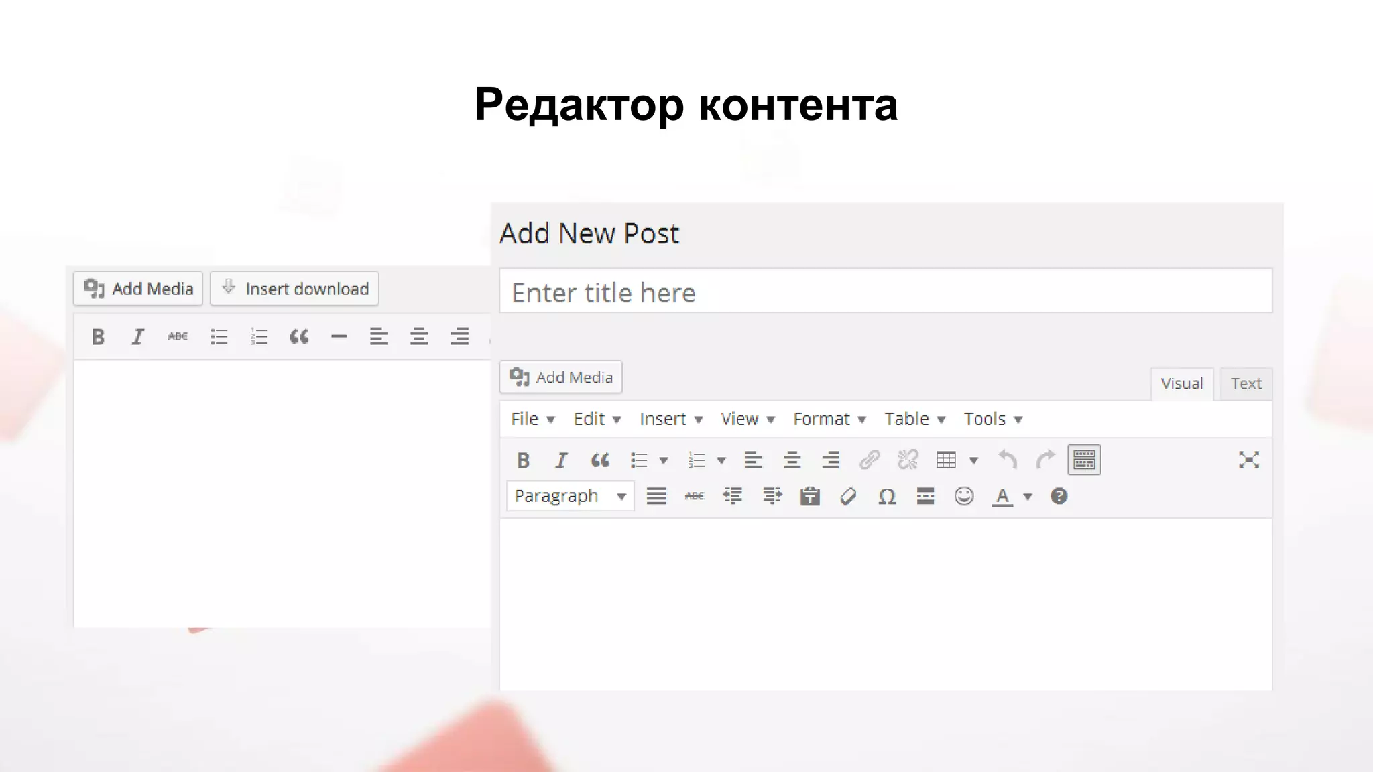Click Add Media in Add New Post

click(x=561, y=377)
